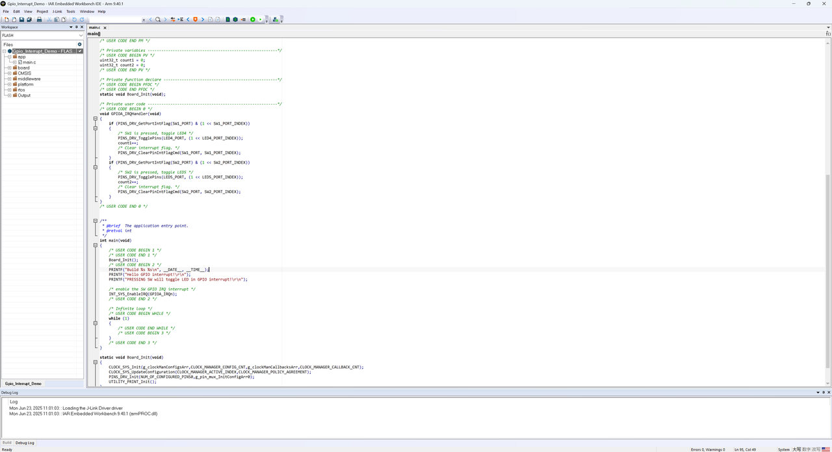This screenshot has width=832, height=452.
Task: Expand the middleware folder node
Action: tap(9, 79)
